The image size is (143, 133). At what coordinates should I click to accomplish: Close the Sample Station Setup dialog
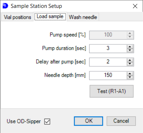pos(135,6)
